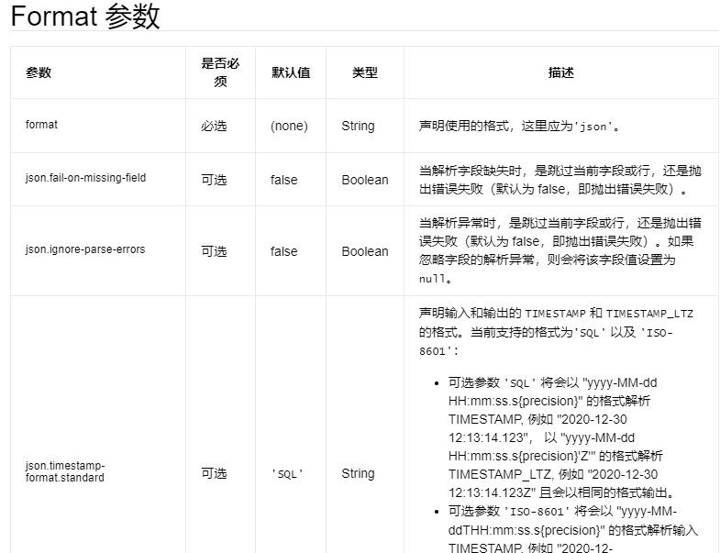Click the description starting '当解析字段缺失时'
Viewport: 720px width, 553px height.
coord(560,180)
